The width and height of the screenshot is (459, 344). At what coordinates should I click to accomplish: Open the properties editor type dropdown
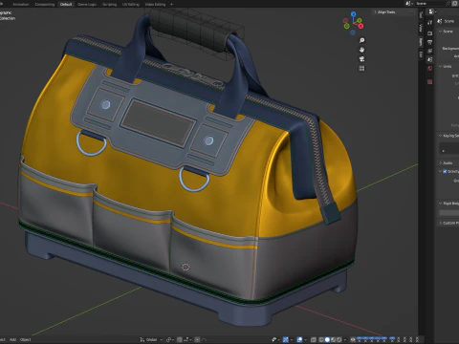[x=432, y=11]
